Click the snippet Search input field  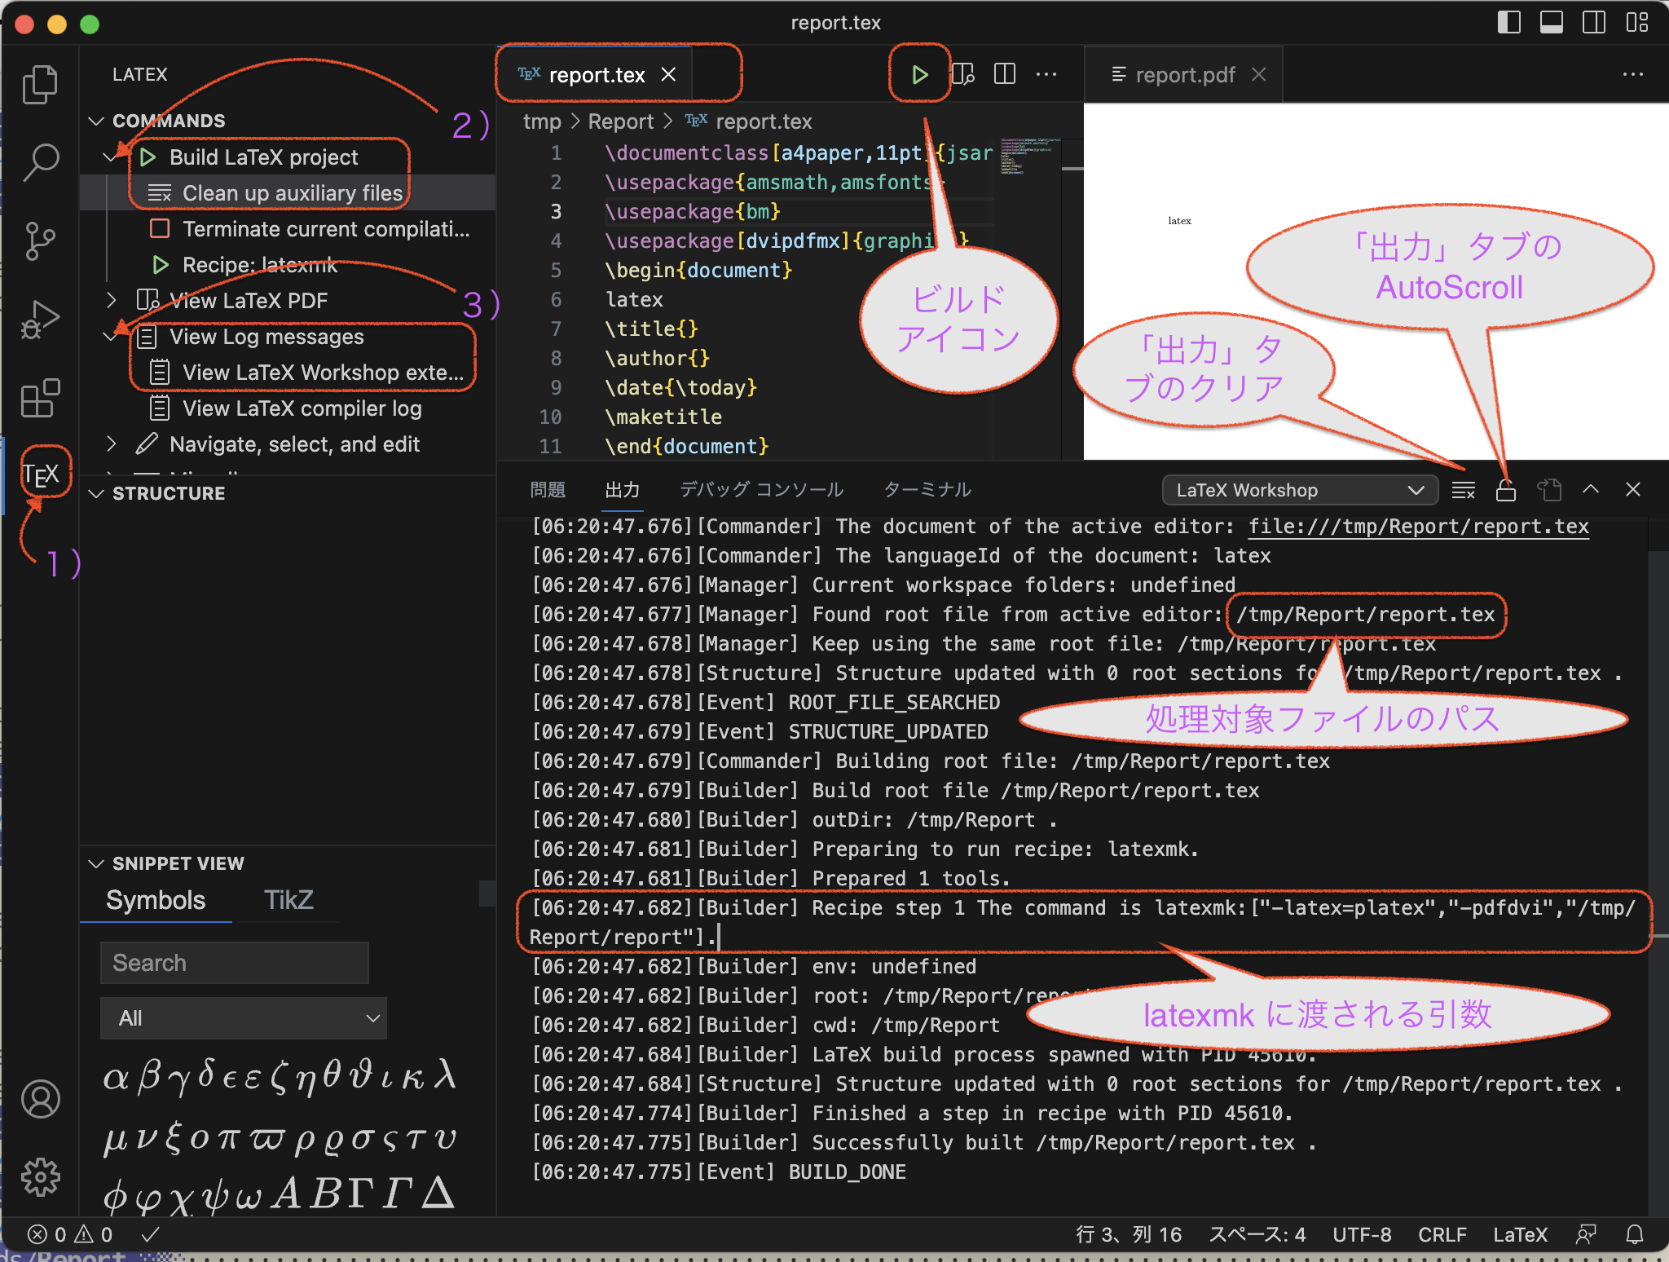click(x=235, y=963)
